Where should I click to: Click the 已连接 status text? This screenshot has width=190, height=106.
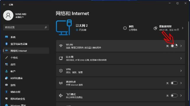coord(82,30)
